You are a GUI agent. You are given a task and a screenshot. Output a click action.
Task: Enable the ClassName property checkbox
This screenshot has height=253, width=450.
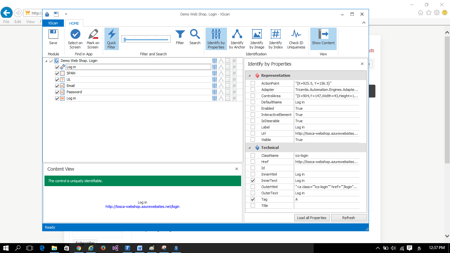(253, 155)
